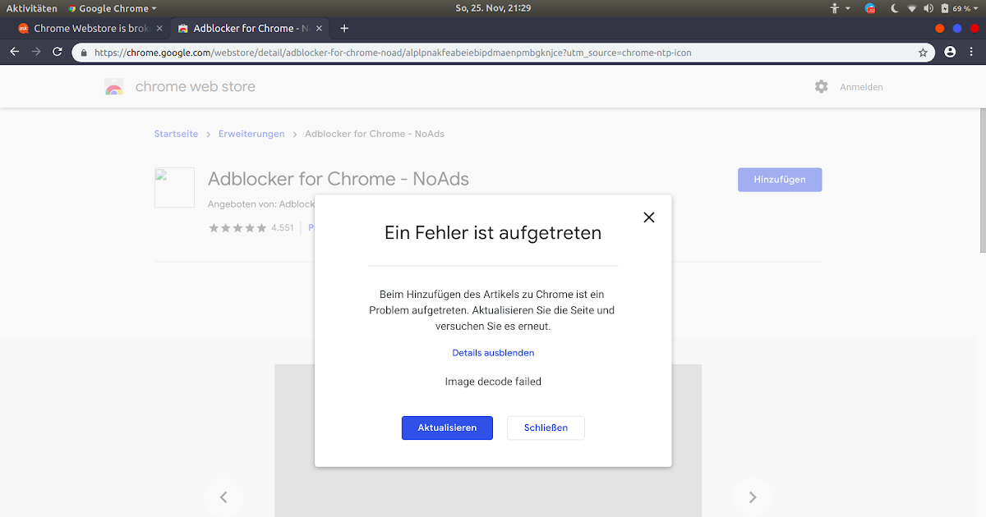This screenshot has height=517, width=986.
Task: Click the red tray indicator icon
Action: (870, 8)
